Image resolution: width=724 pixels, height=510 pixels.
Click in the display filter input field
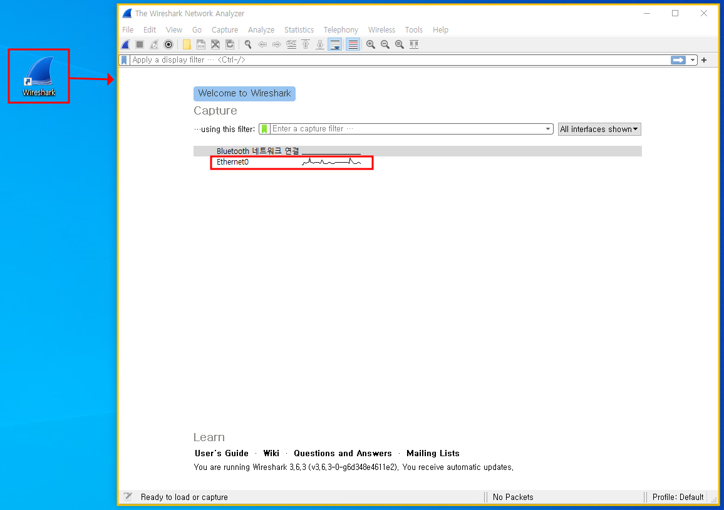point(400,60)
